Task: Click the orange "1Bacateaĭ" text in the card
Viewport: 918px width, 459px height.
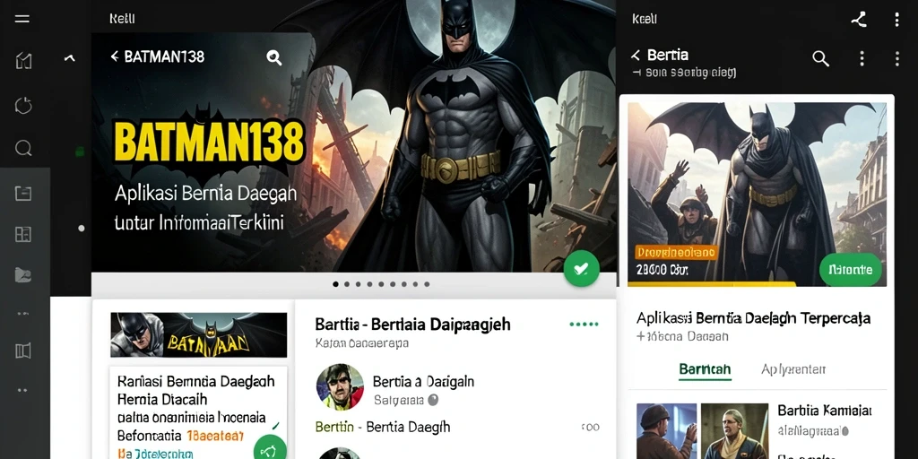Action: pos(214,436)
